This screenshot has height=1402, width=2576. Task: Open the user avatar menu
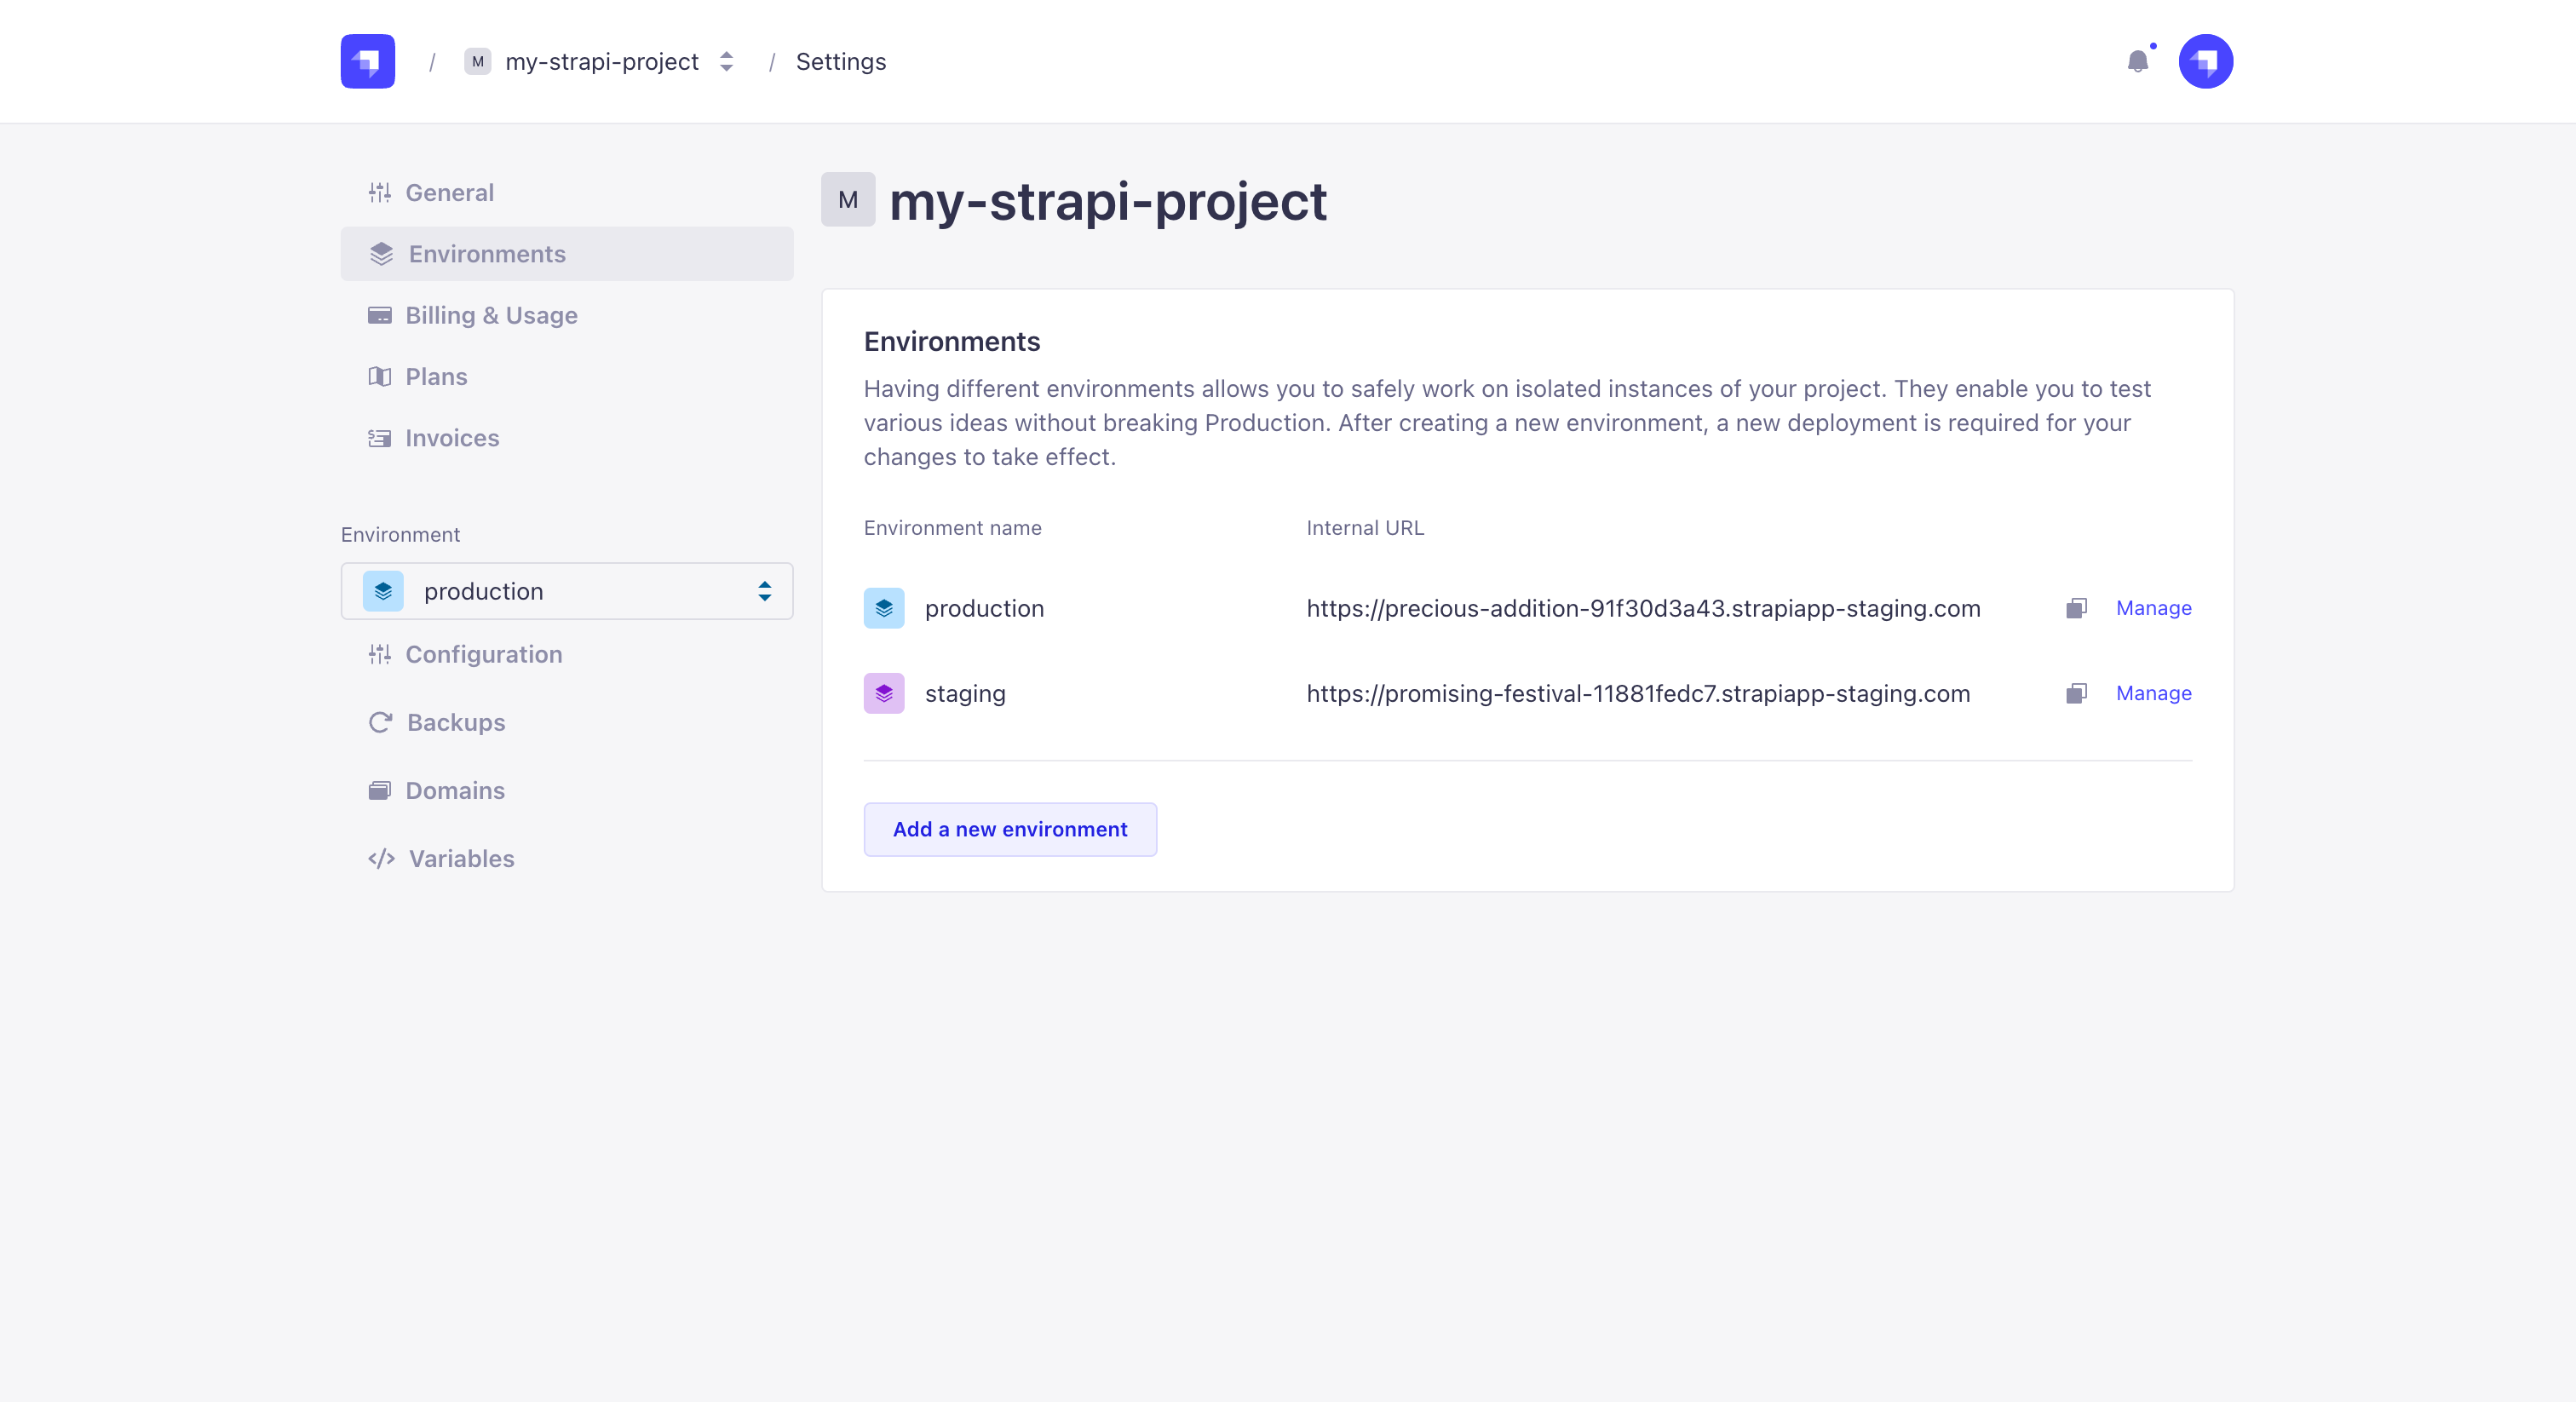[2206, 61]
